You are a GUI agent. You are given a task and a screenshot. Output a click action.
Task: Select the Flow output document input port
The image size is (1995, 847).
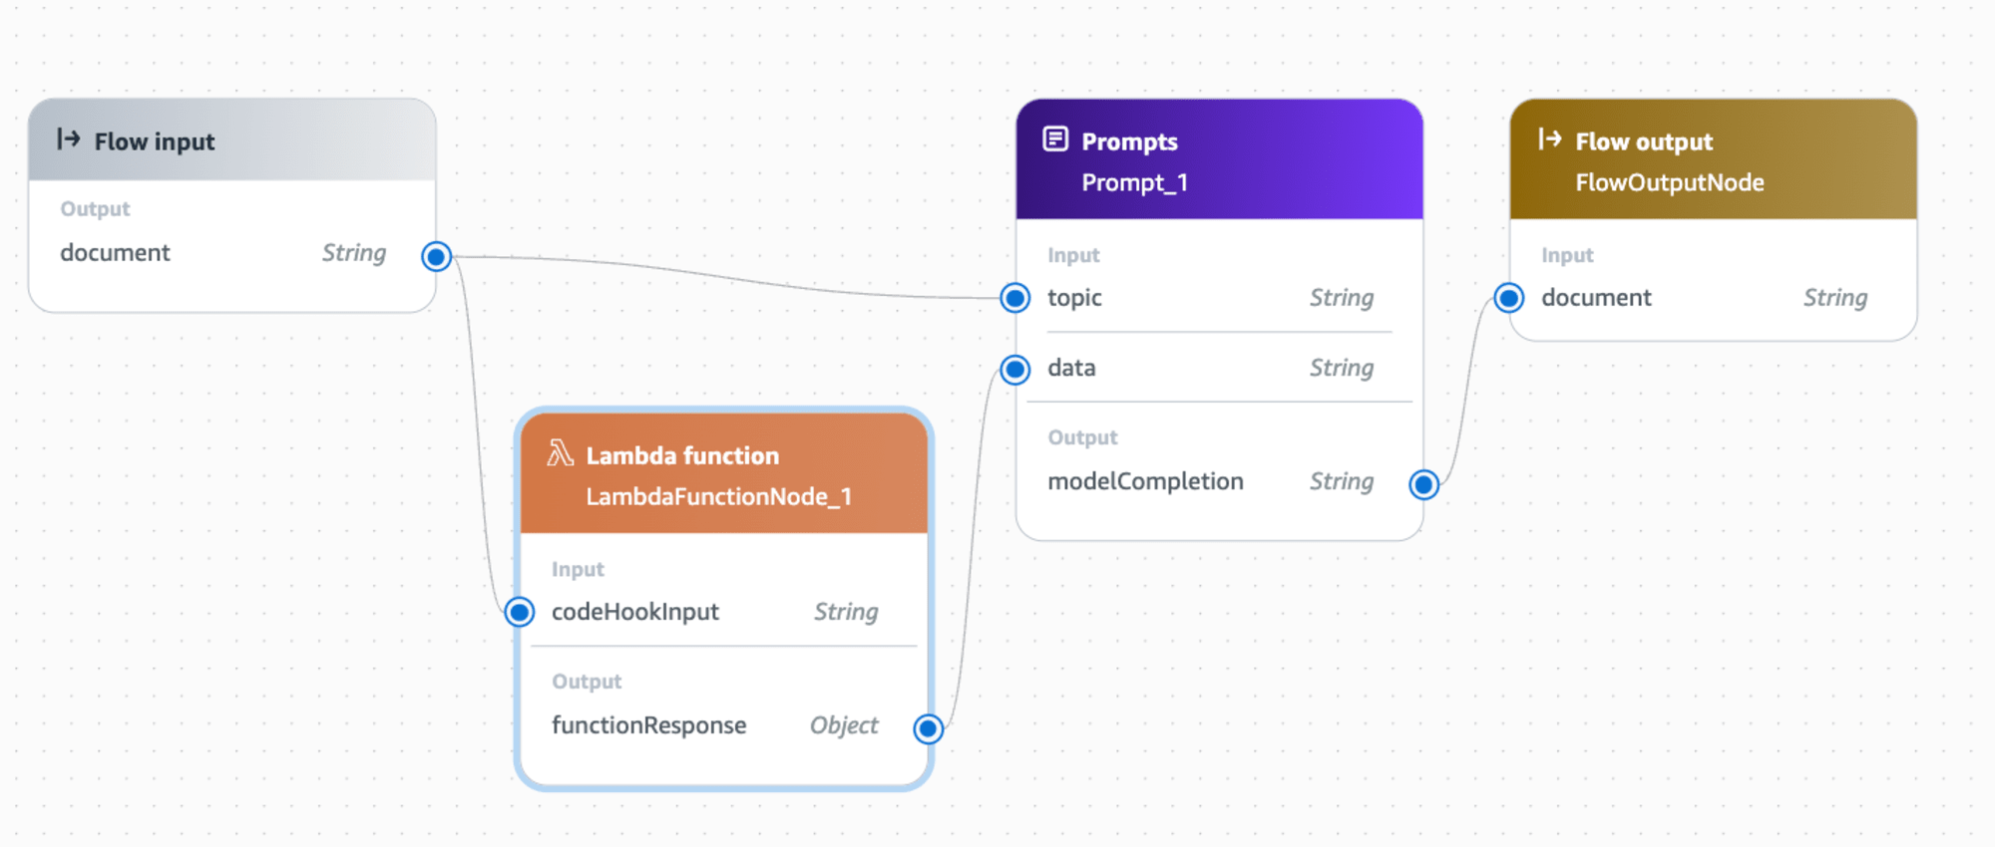(1509, 298)
